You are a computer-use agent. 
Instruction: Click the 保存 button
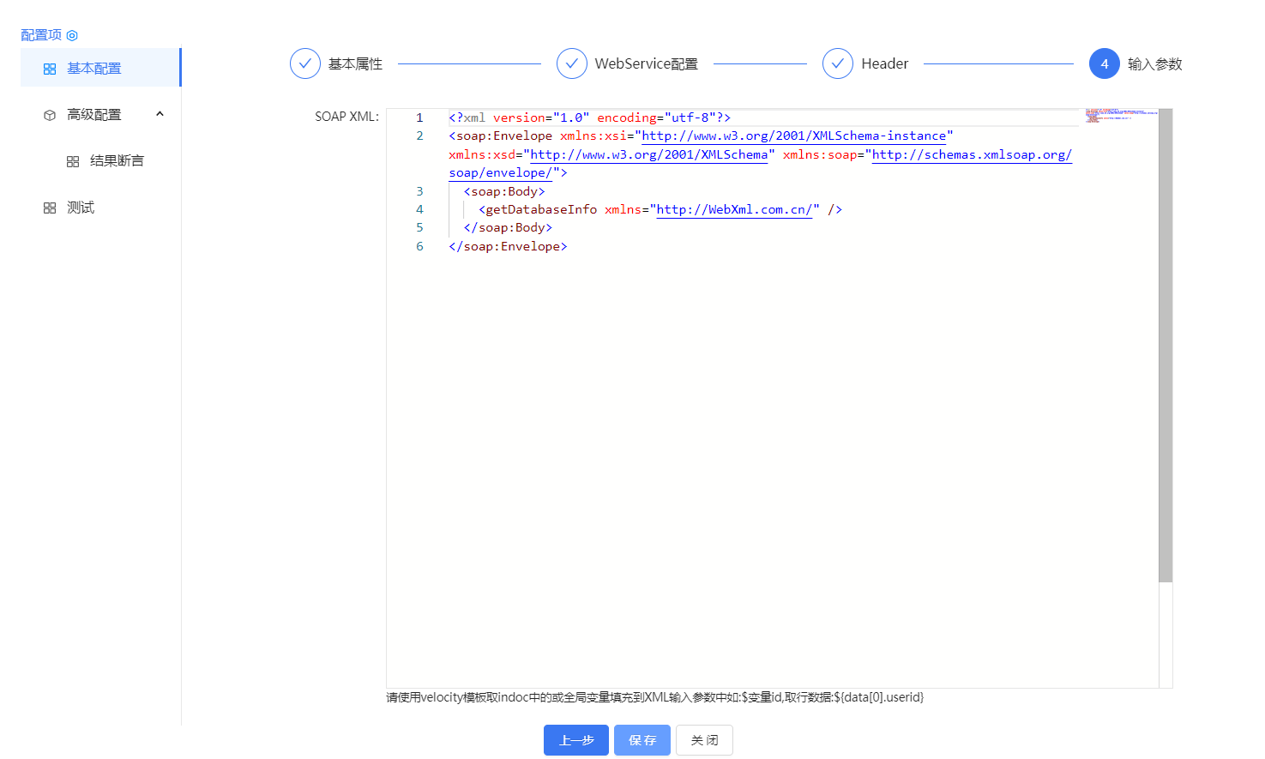(642, 740)
